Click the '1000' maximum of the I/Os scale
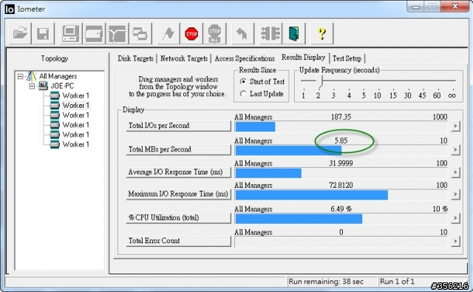473x292 pixels. [440, 117]
